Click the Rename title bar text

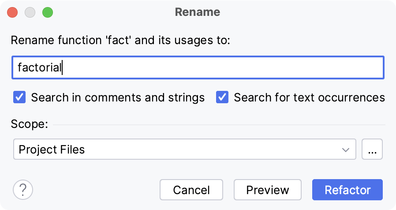[198, 12]
